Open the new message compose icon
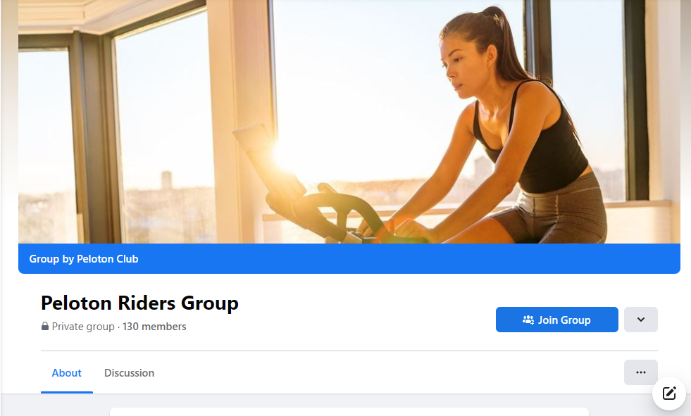This screenshot has width=691, height=416. coord(669,393)
